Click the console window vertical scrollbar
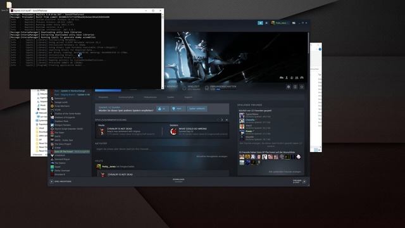Image resolution: width=405 pixels, height=228 pixels. pyautogui.click(x=163, y=51)
